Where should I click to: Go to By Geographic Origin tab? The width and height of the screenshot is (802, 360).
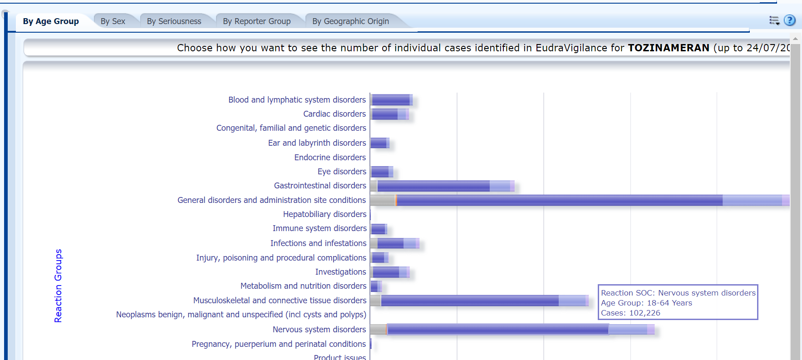(350, 21)
